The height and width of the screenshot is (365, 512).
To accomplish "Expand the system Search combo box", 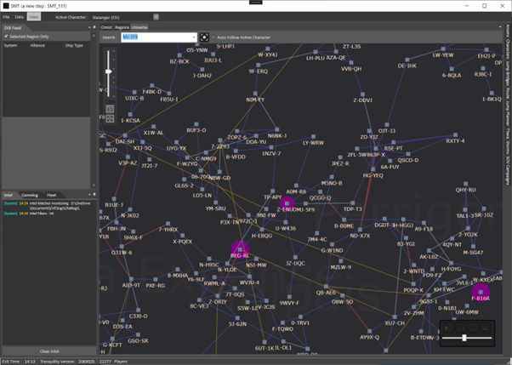I will tap(194, 37).
